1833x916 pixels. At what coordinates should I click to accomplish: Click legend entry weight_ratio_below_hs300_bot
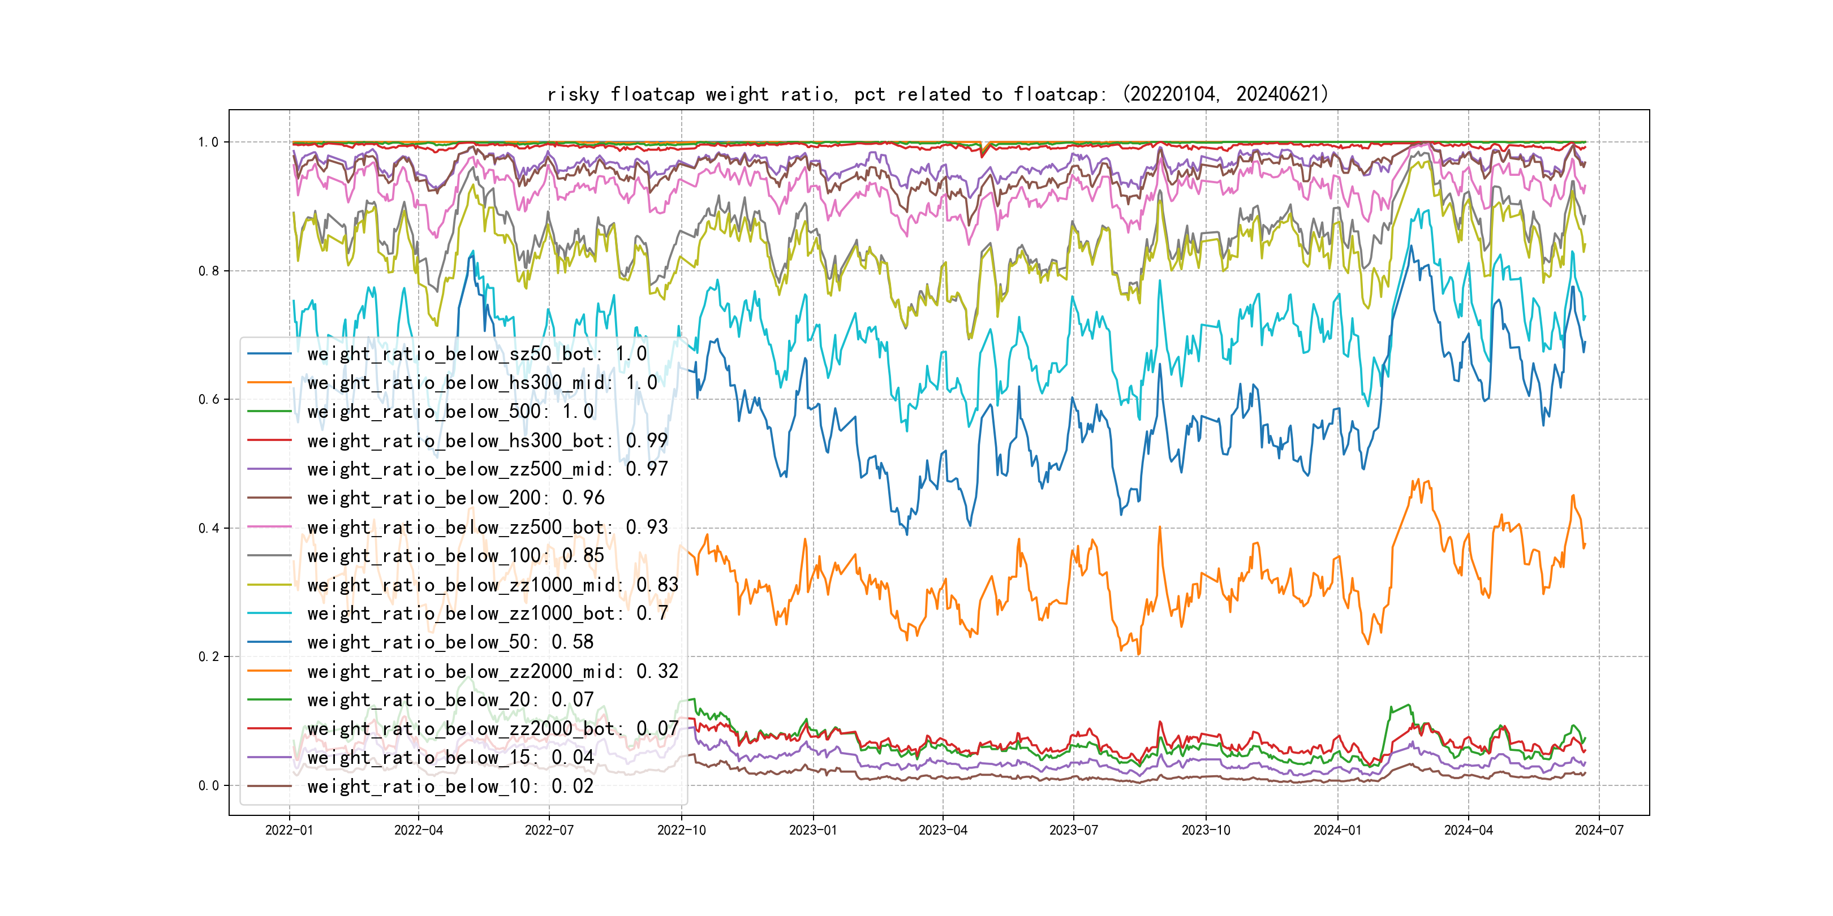click(487, 440)
